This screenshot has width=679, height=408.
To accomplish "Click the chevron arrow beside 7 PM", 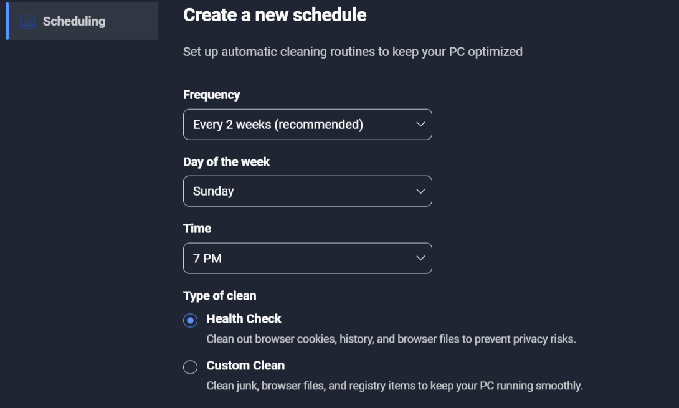I will tap(420, 258).
